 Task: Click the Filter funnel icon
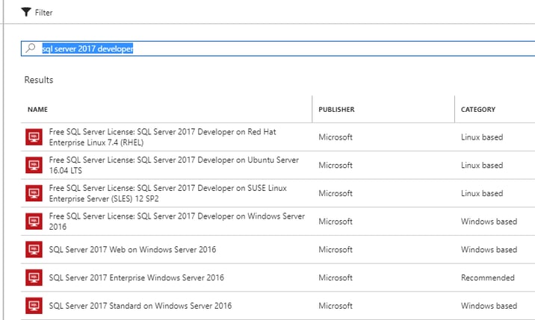pyautogui.click(x=26, y=12)
